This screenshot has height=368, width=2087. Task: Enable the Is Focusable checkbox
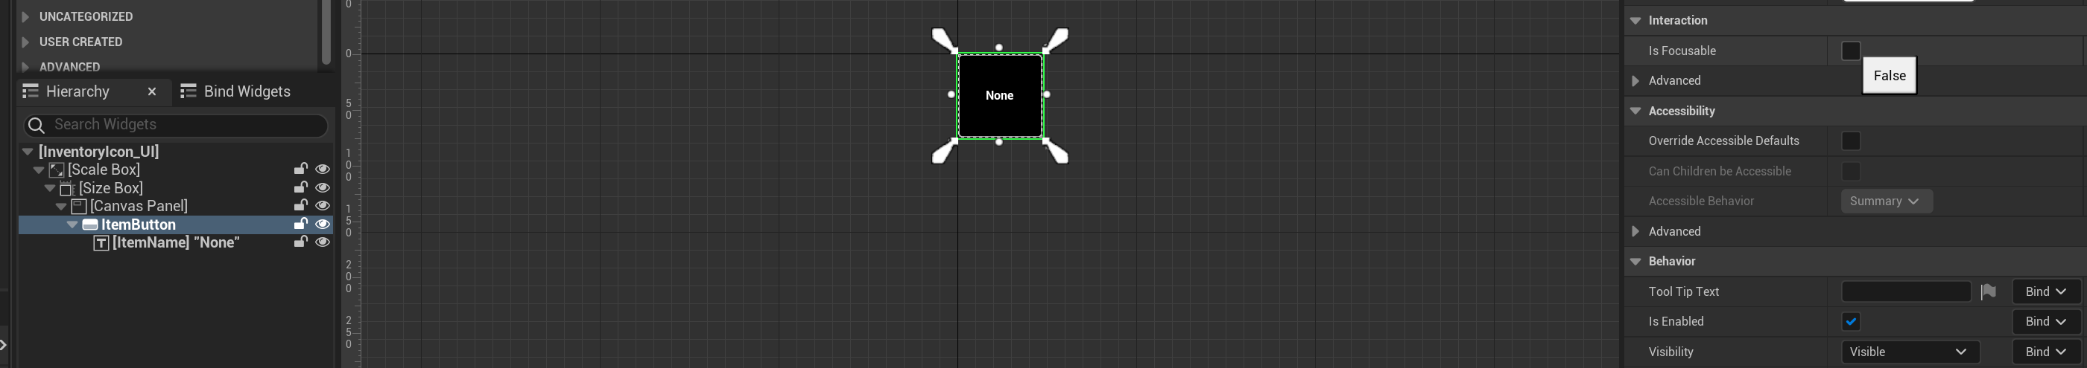[1850, 51]
